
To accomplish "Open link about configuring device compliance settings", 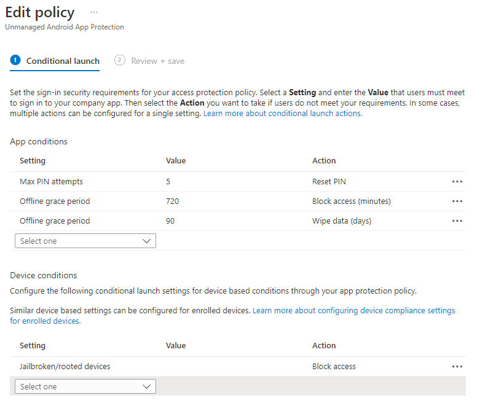I will [x=353, y=311].
